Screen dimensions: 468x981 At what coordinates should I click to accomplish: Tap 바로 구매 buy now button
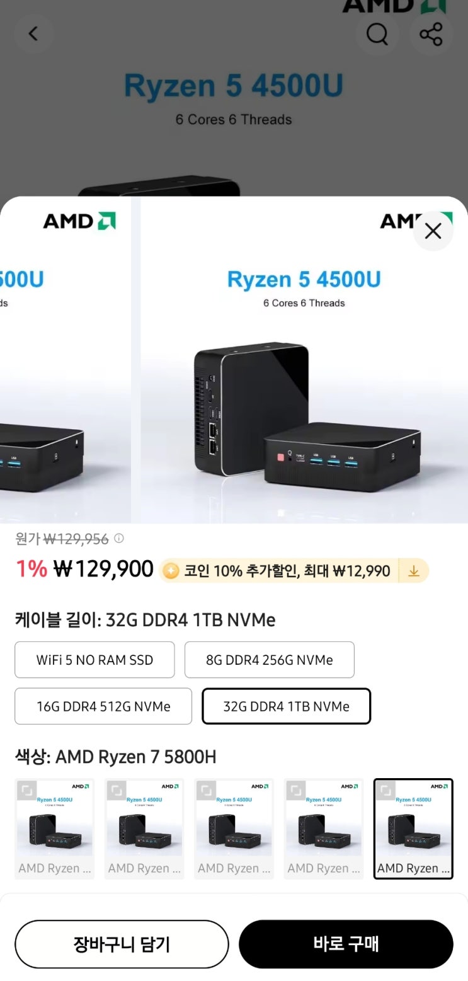(346, 944)
